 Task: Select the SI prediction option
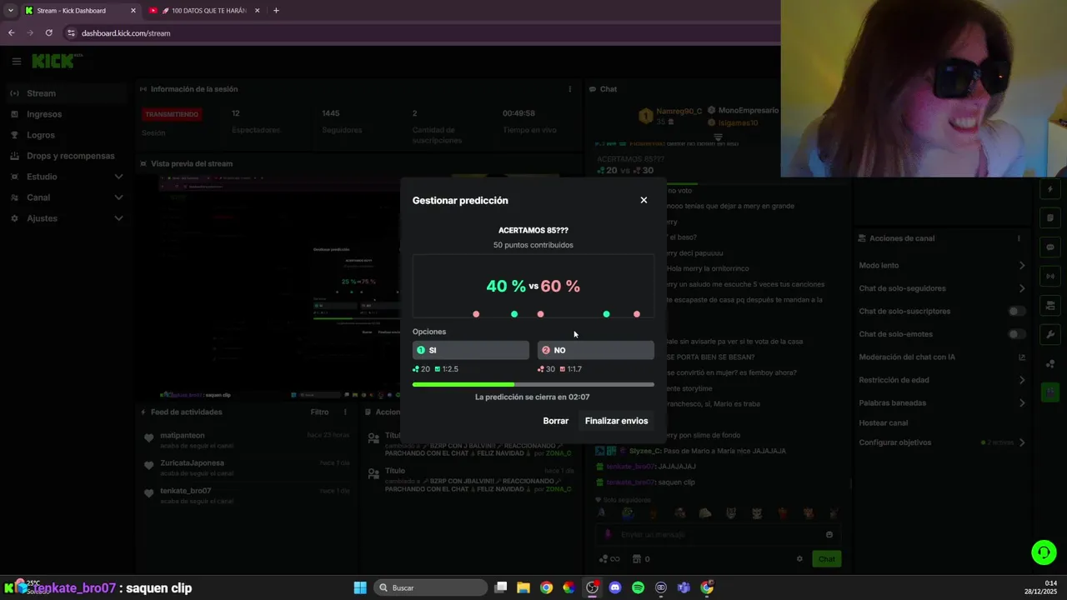(471, 350)
